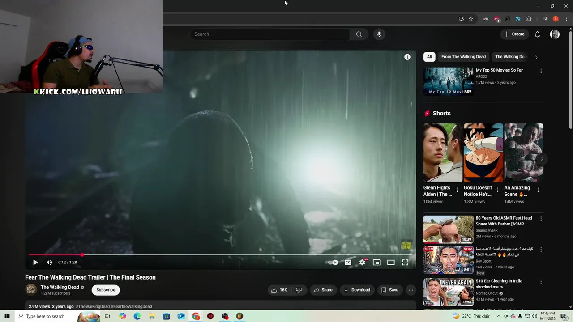This screenshot has width=573, height=322.
Task: Toggle closed captions in player
Action: pyautogui.click(x=348, y=263)
